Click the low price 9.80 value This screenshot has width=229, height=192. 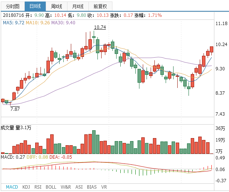pos(81,15)
